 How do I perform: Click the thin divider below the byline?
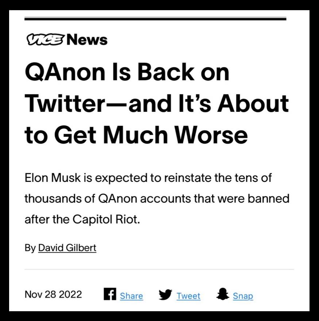tap(159, 270)
